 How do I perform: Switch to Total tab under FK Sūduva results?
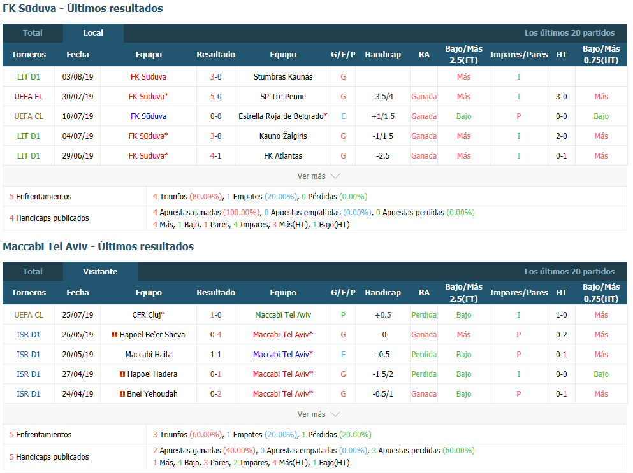[x=33, y=33]
